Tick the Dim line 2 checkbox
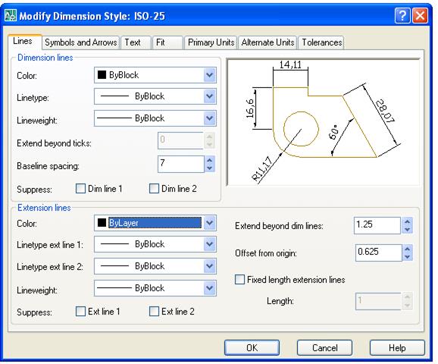The image size is (438, 364). pos(154,189)
